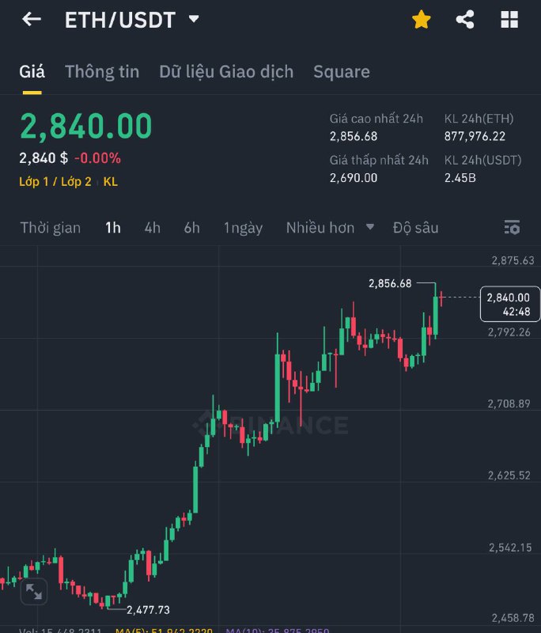Image resolution: width=541 pixels, height=633 pixels.
Task: Open the share icon
Action: [x=465, y=21]
